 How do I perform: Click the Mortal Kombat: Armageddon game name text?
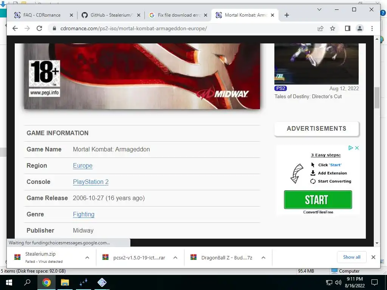(x=111, y=149)
